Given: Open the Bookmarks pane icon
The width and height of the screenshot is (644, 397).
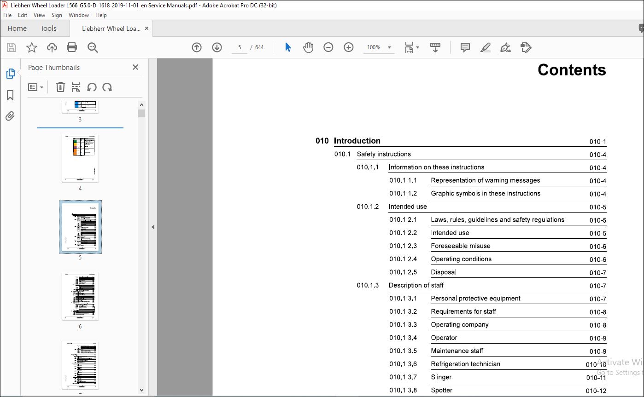Looking at the screenshot, I should coord(10,95).
